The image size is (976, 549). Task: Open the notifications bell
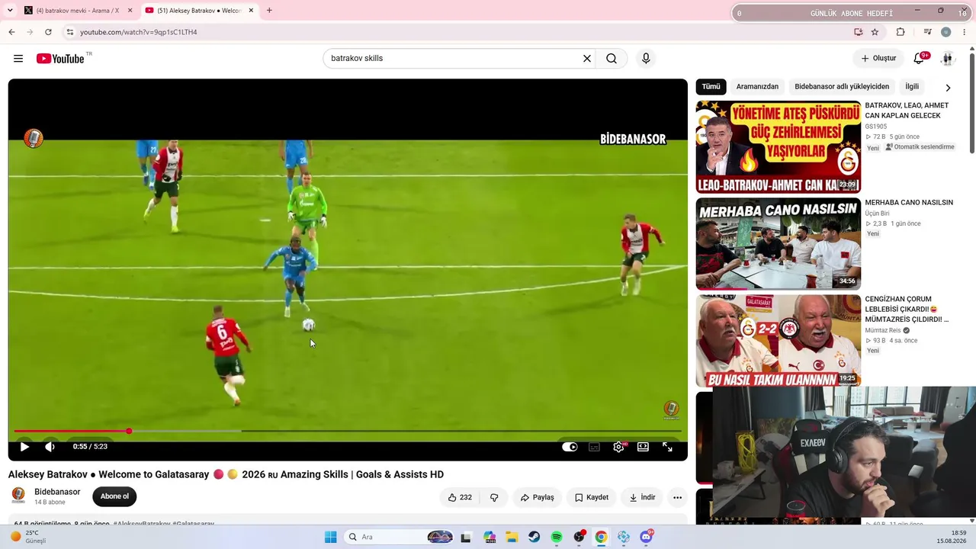tap(920, 59)
